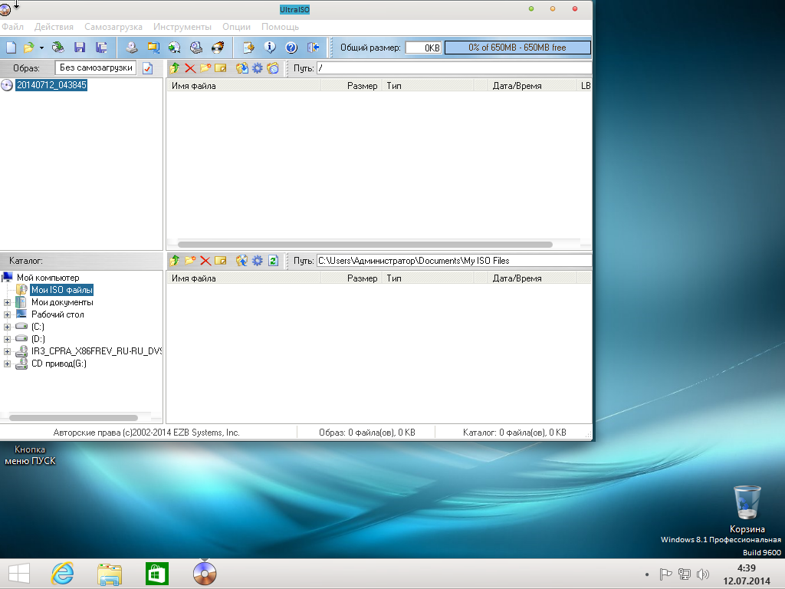The image size is (785, 589).
Task: Sort the image list by Имя файла column
Action: (x=243, y=86)
